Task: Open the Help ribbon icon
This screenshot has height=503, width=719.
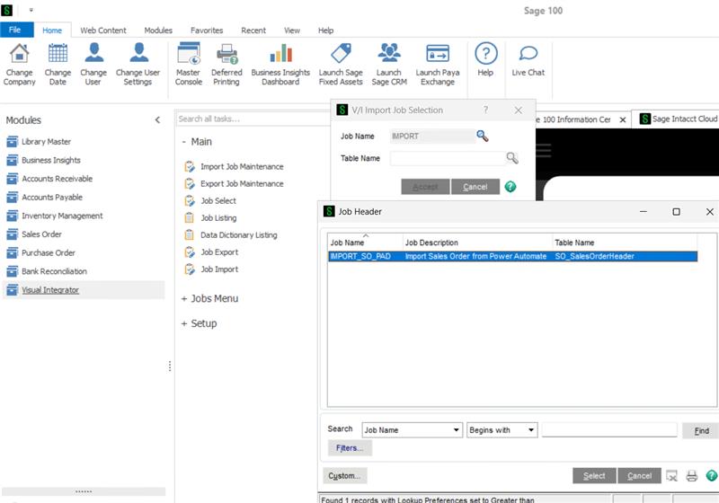Action: (x=485, y=59)
